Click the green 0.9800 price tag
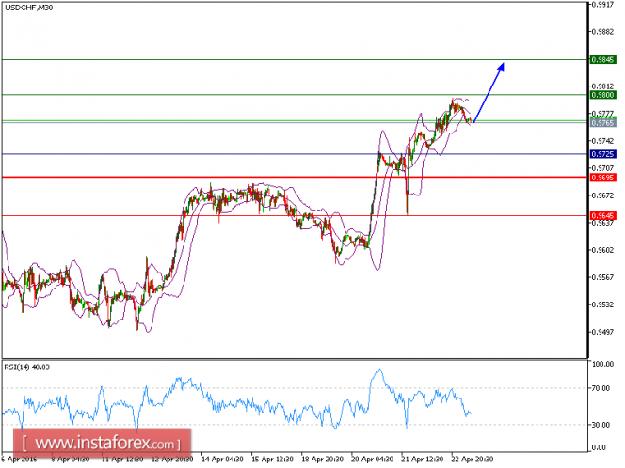The image size is (625, 468). click(x=602, y=95)
